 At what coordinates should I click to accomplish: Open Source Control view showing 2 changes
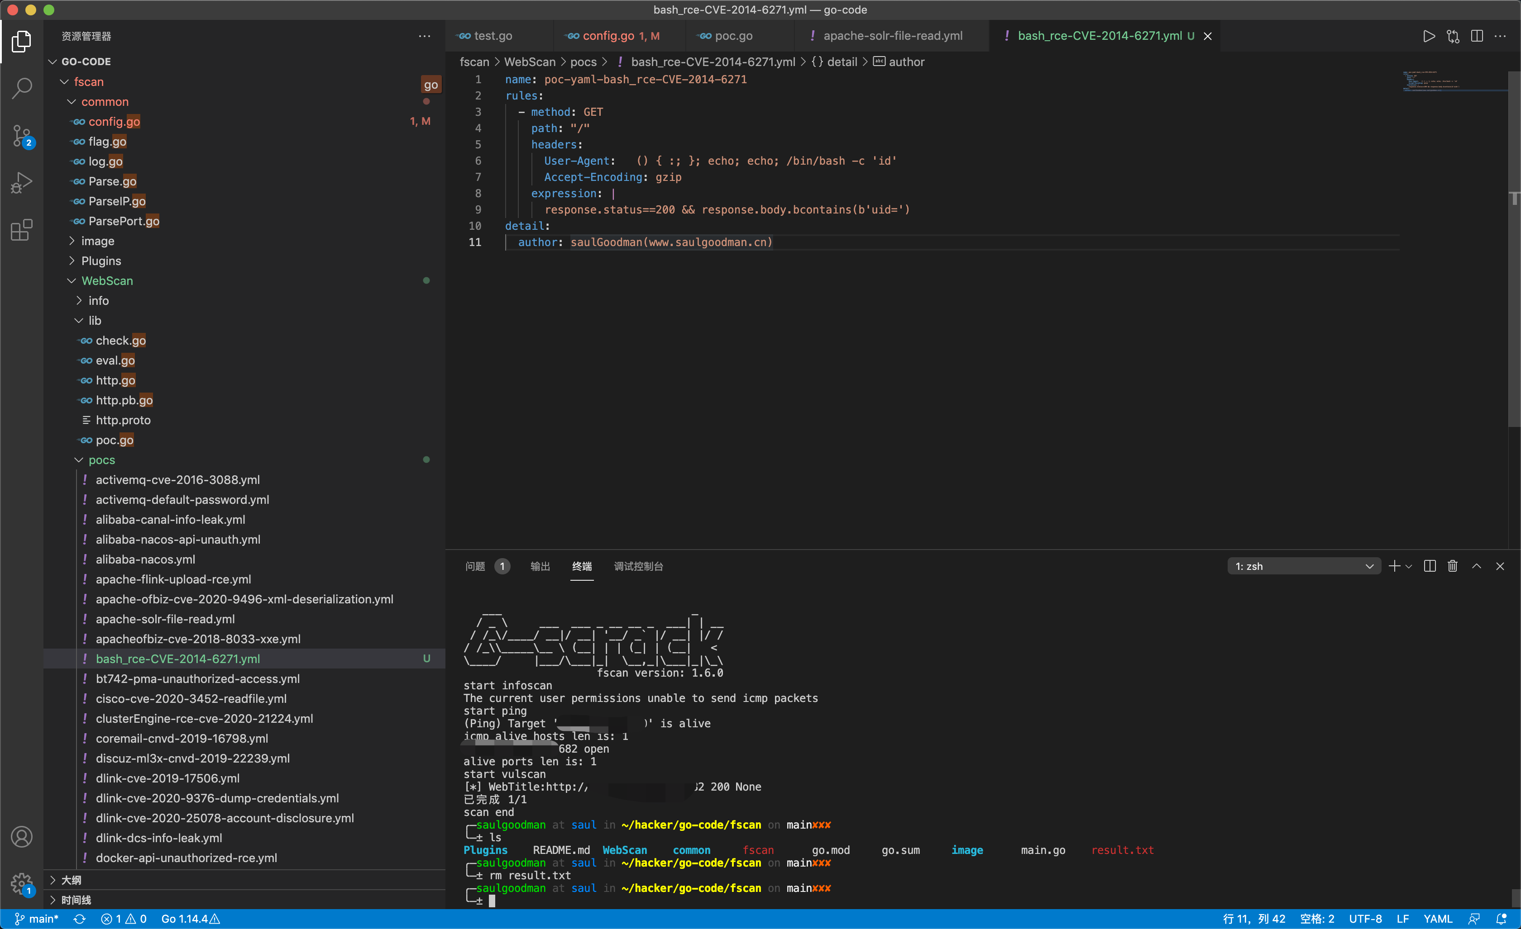pos(22,136)
